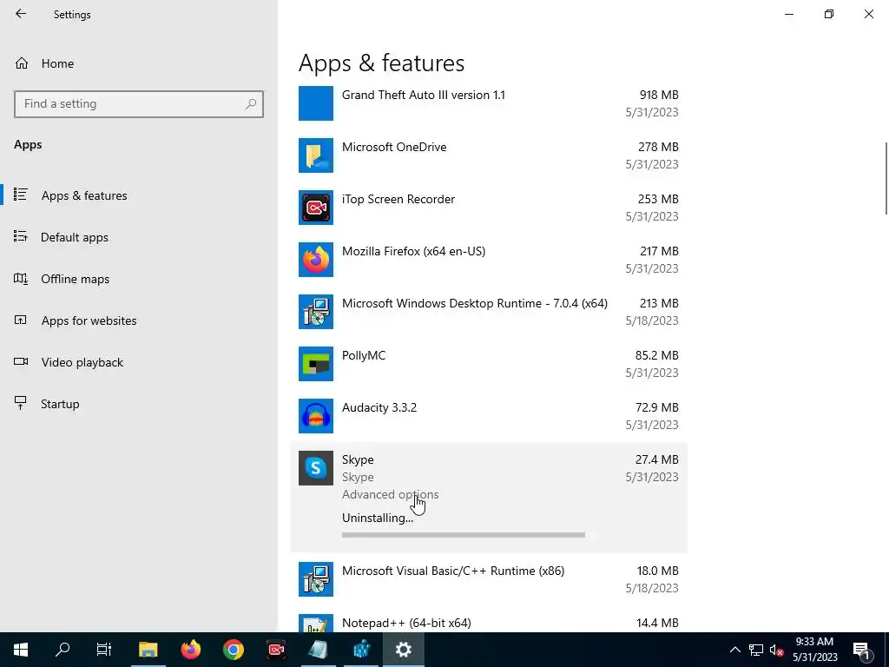Click the Find a setting search box
889x667 pixels.
[138, 104]
